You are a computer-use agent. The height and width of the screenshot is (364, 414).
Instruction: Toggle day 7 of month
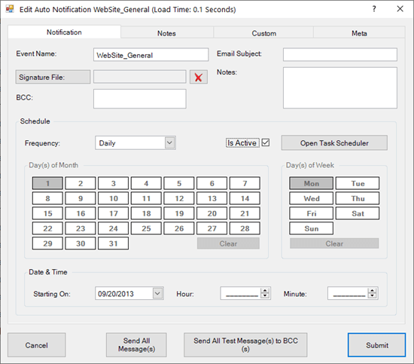(x=245, y=183)
